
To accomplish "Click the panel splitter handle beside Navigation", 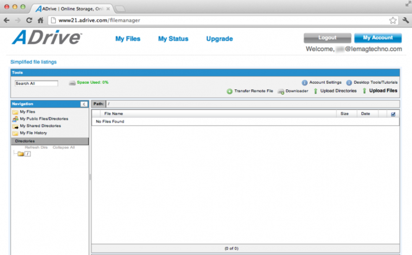I will 90,177.
